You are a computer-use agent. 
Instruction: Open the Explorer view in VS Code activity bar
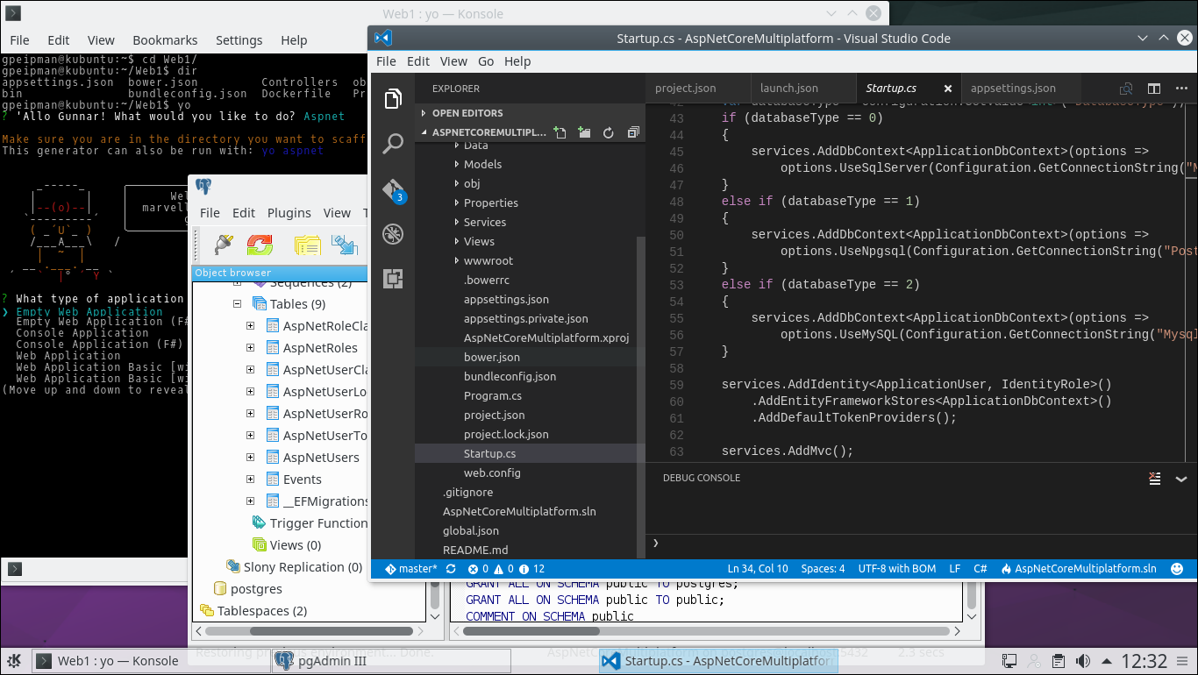(x=393, y=99)
